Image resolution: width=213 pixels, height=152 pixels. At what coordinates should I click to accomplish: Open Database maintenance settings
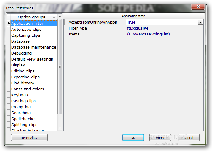pos(34,47)
